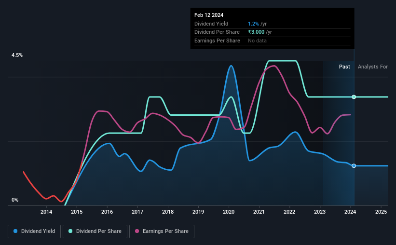
Task: Click the 1.2% dividend yield value in tooltip
Action: (x=253, y=24)
